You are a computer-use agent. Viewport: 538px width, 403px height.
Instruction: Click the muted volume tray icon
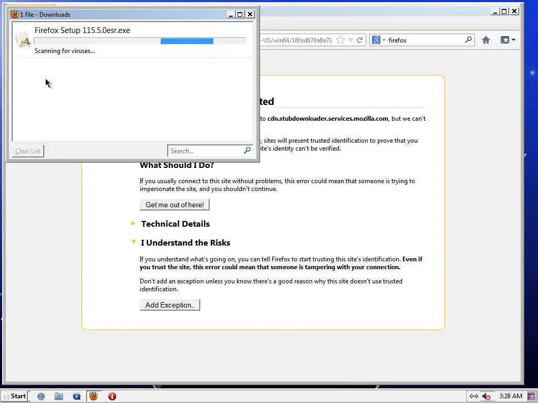click(486, 396)
